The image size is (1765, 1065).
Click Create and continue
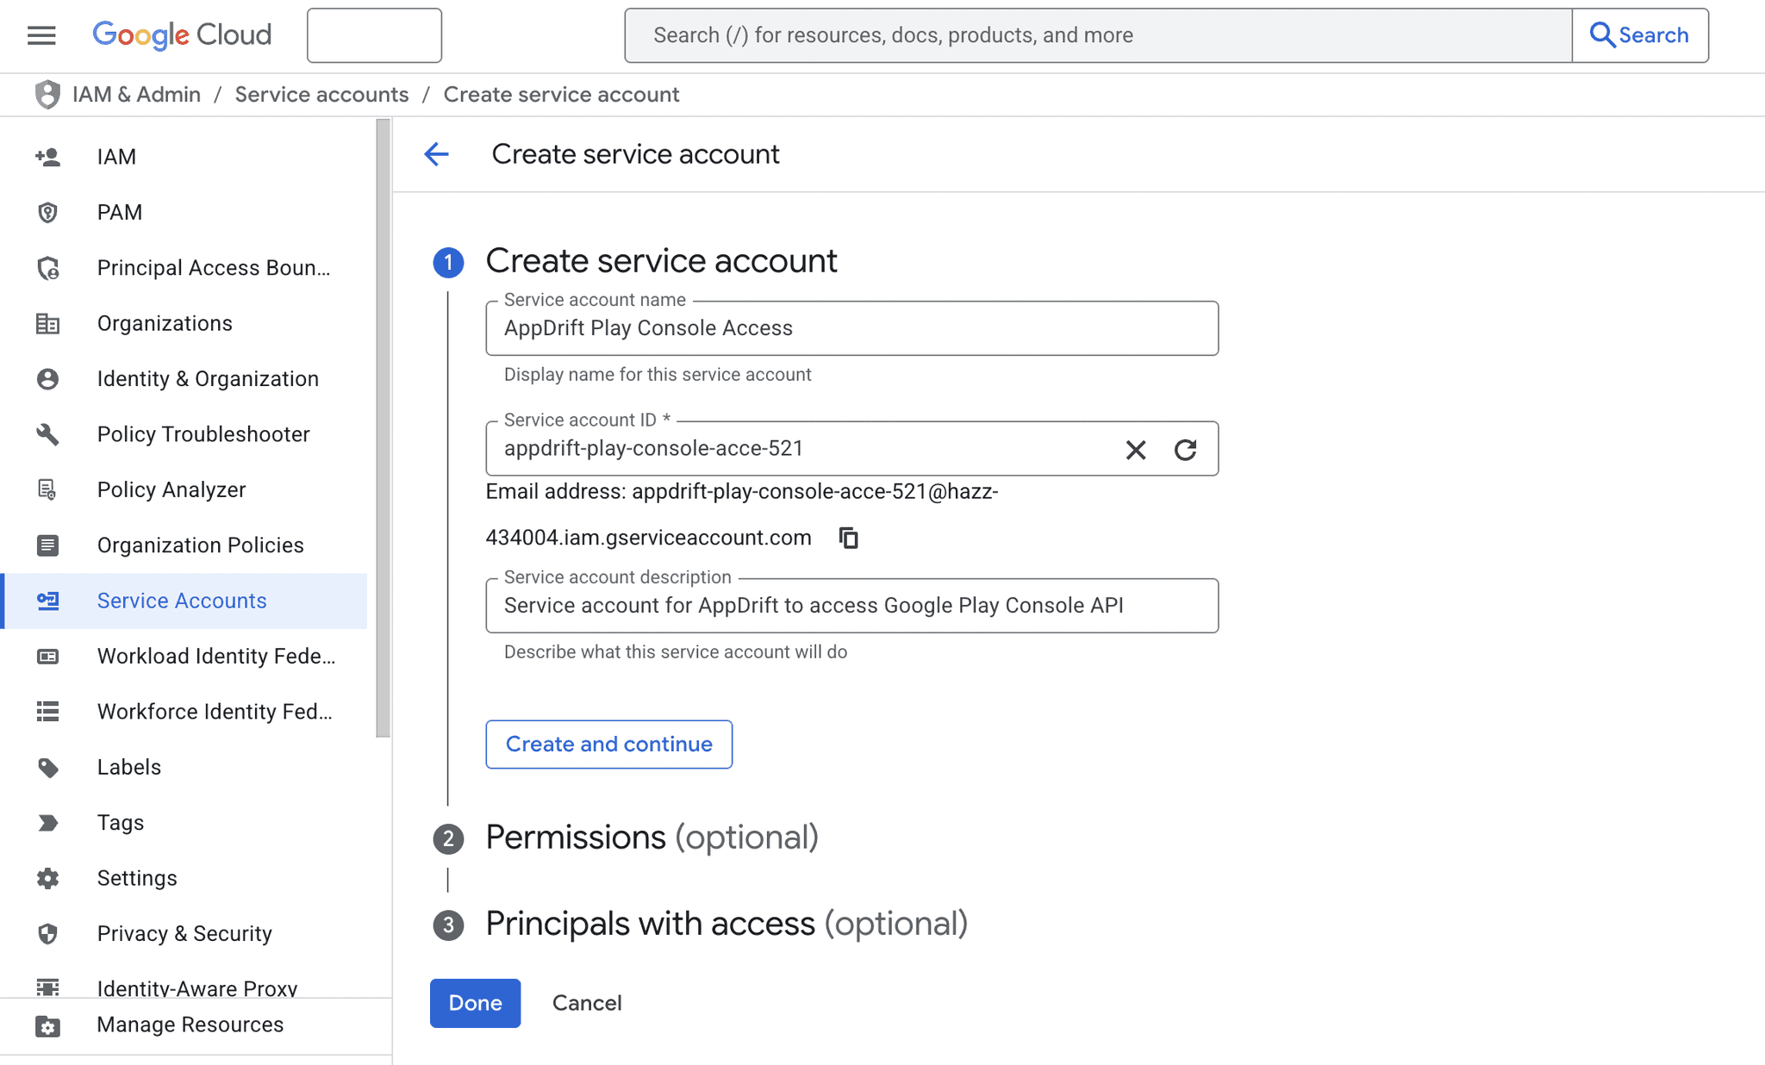608,744
